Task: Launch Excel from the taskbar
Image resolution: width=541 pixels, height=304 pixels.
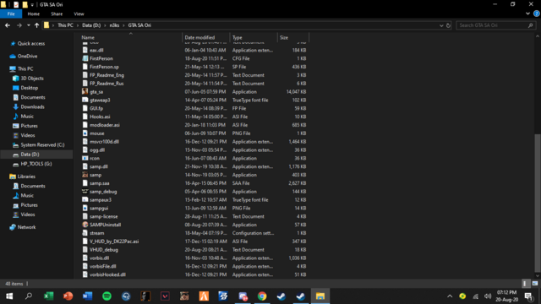Action: (48, 296)
